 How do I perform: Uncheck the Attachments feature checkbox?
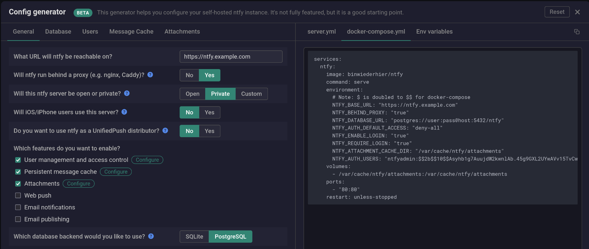tap(18, 184)
